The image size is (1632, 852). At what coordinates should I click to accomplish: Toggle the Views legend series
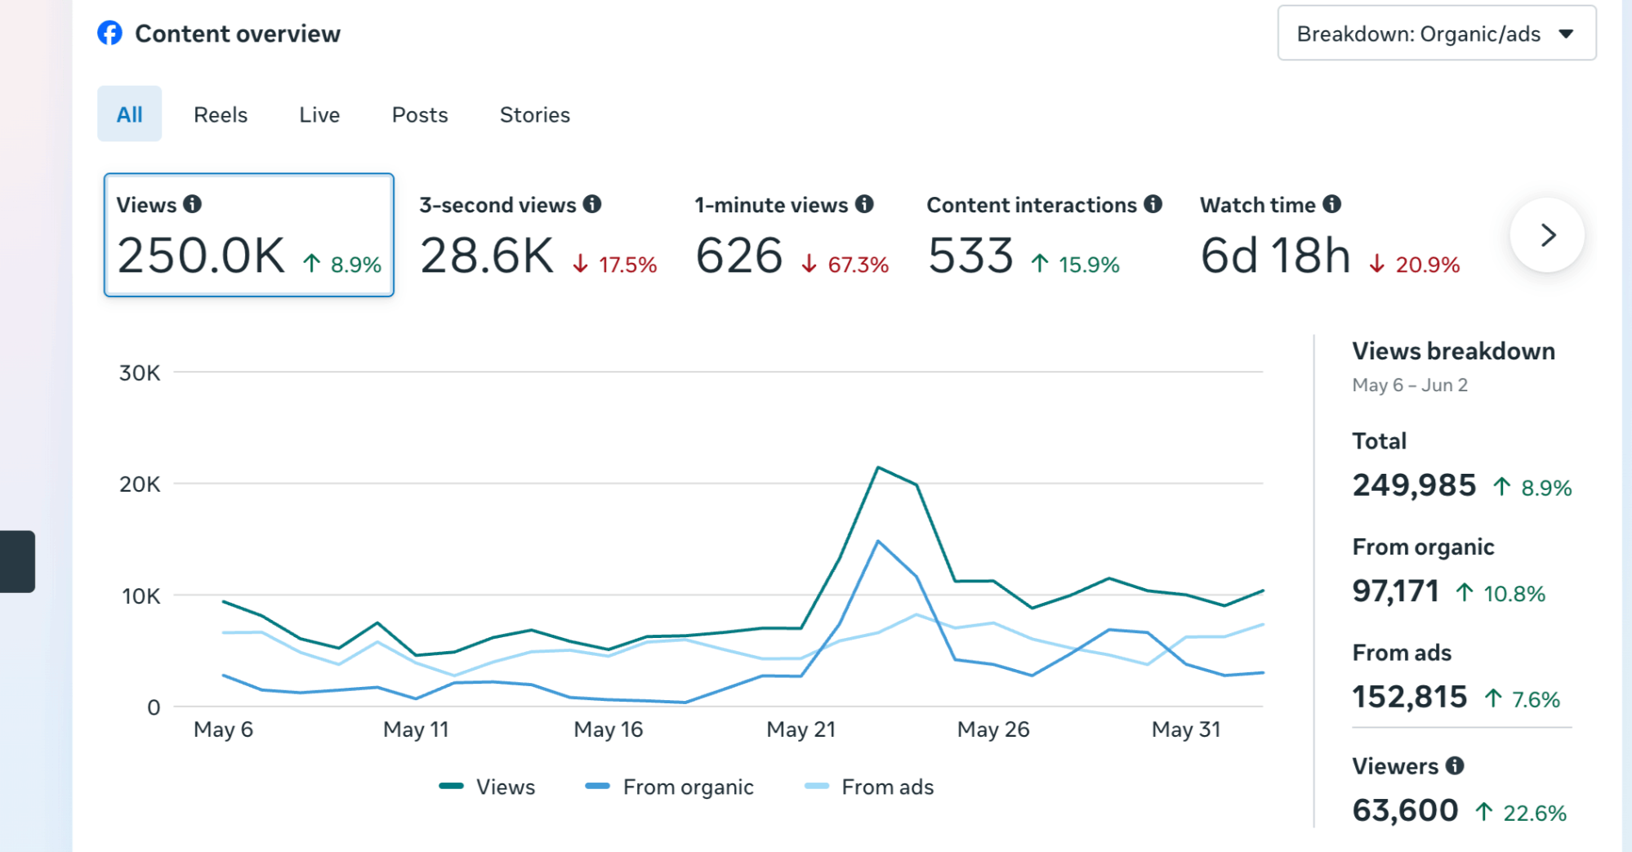[x=488, y=787]
